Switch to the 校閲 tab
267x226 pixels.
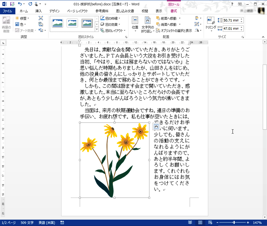click(145, 11)
